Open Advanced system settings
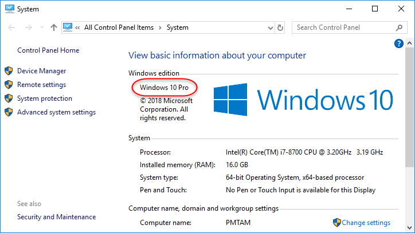The image size is (415, 233). pyautogui.click(x=56, y=112)
